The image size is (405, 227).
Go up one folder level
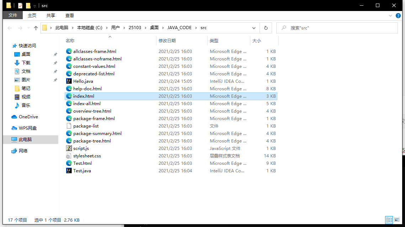point(36,28)
